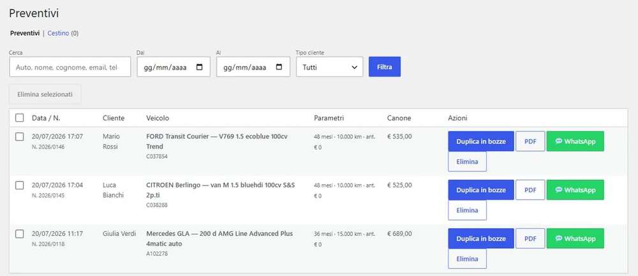Click the Al date input field
This screenshot has height=276, width=638.
point(253,67)
